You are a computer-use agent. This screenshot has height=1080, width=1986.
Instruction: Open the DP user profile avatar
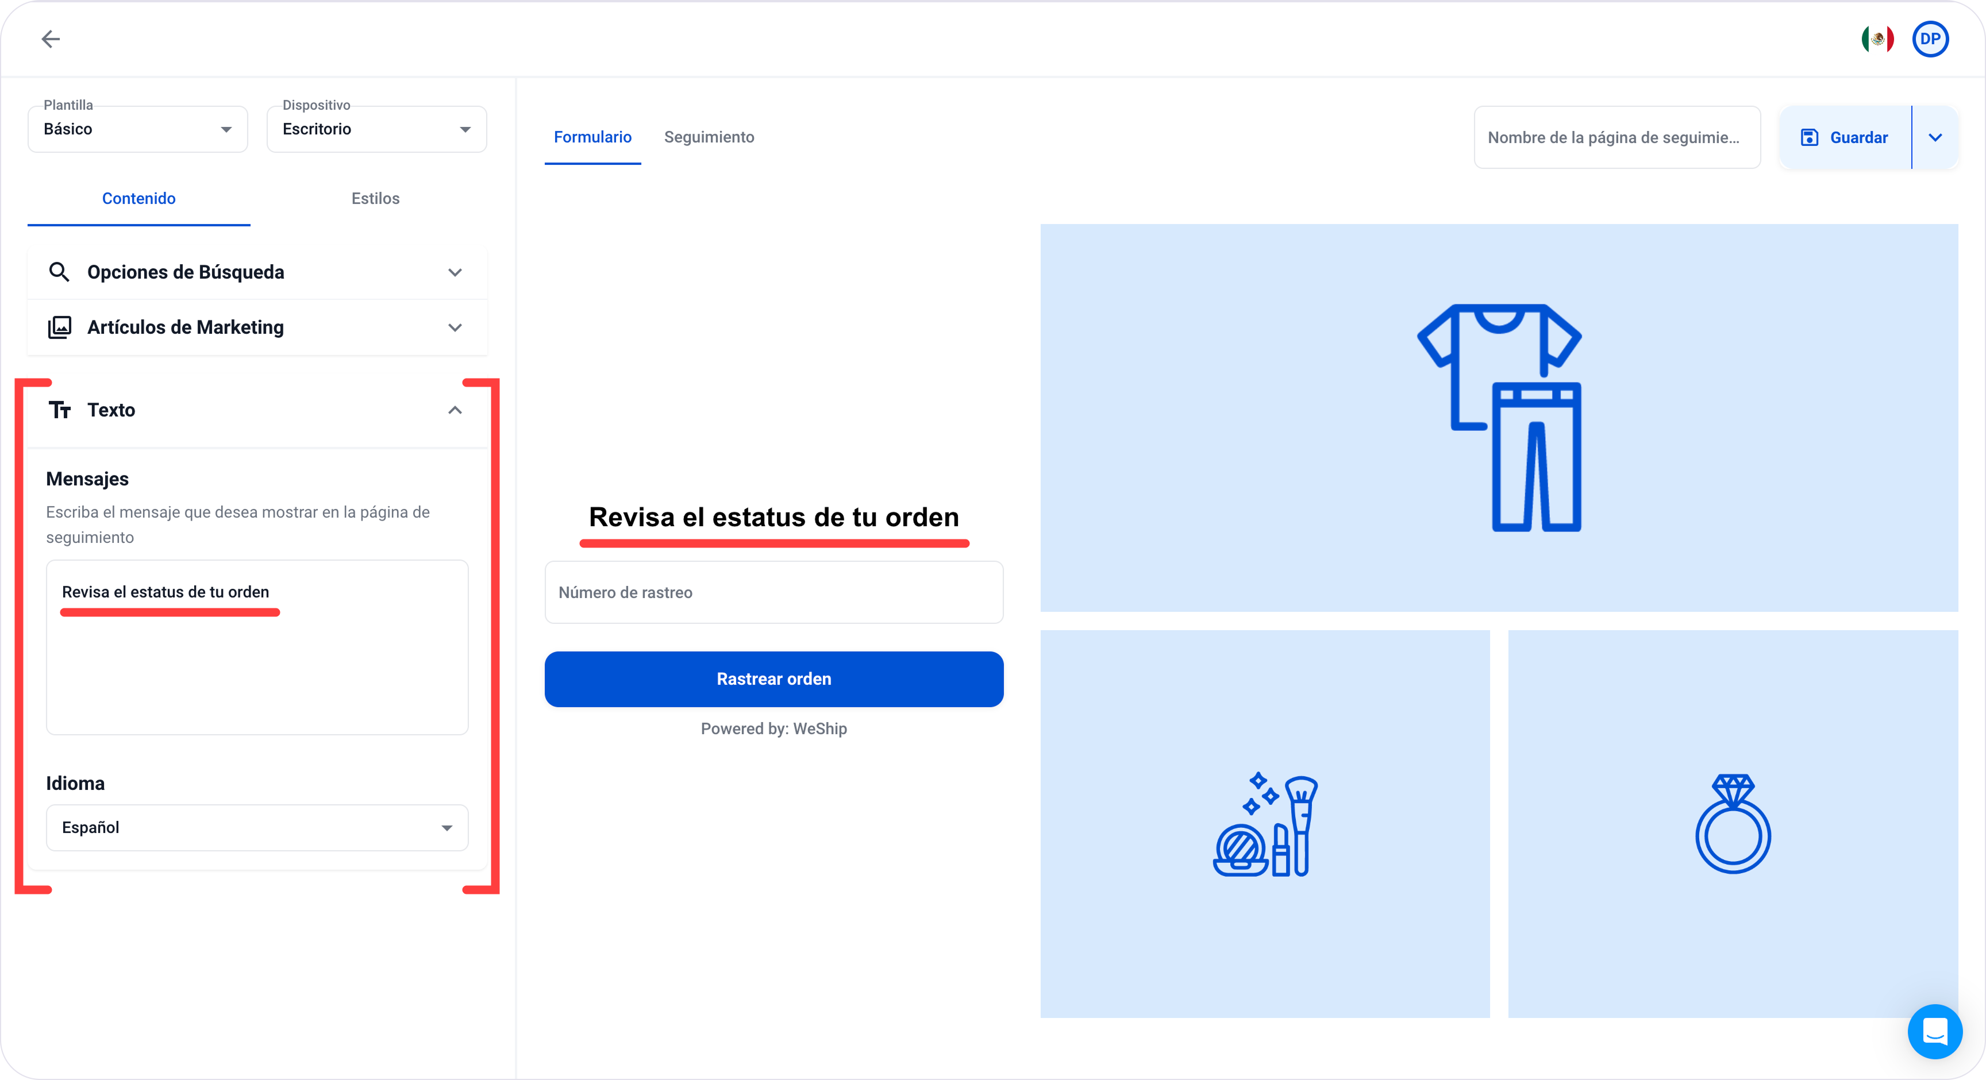1930,38
